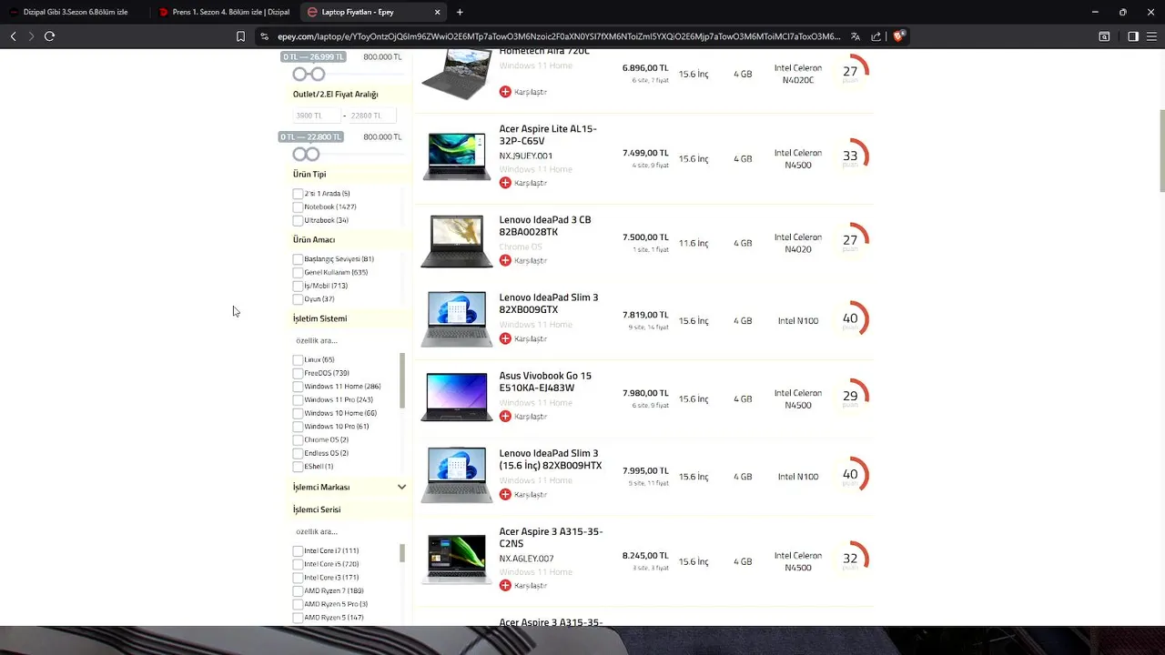Tick the Notebook (1427) checkbox
Viewport: 1165px width, 655px height.
click(x=298, y=207)
